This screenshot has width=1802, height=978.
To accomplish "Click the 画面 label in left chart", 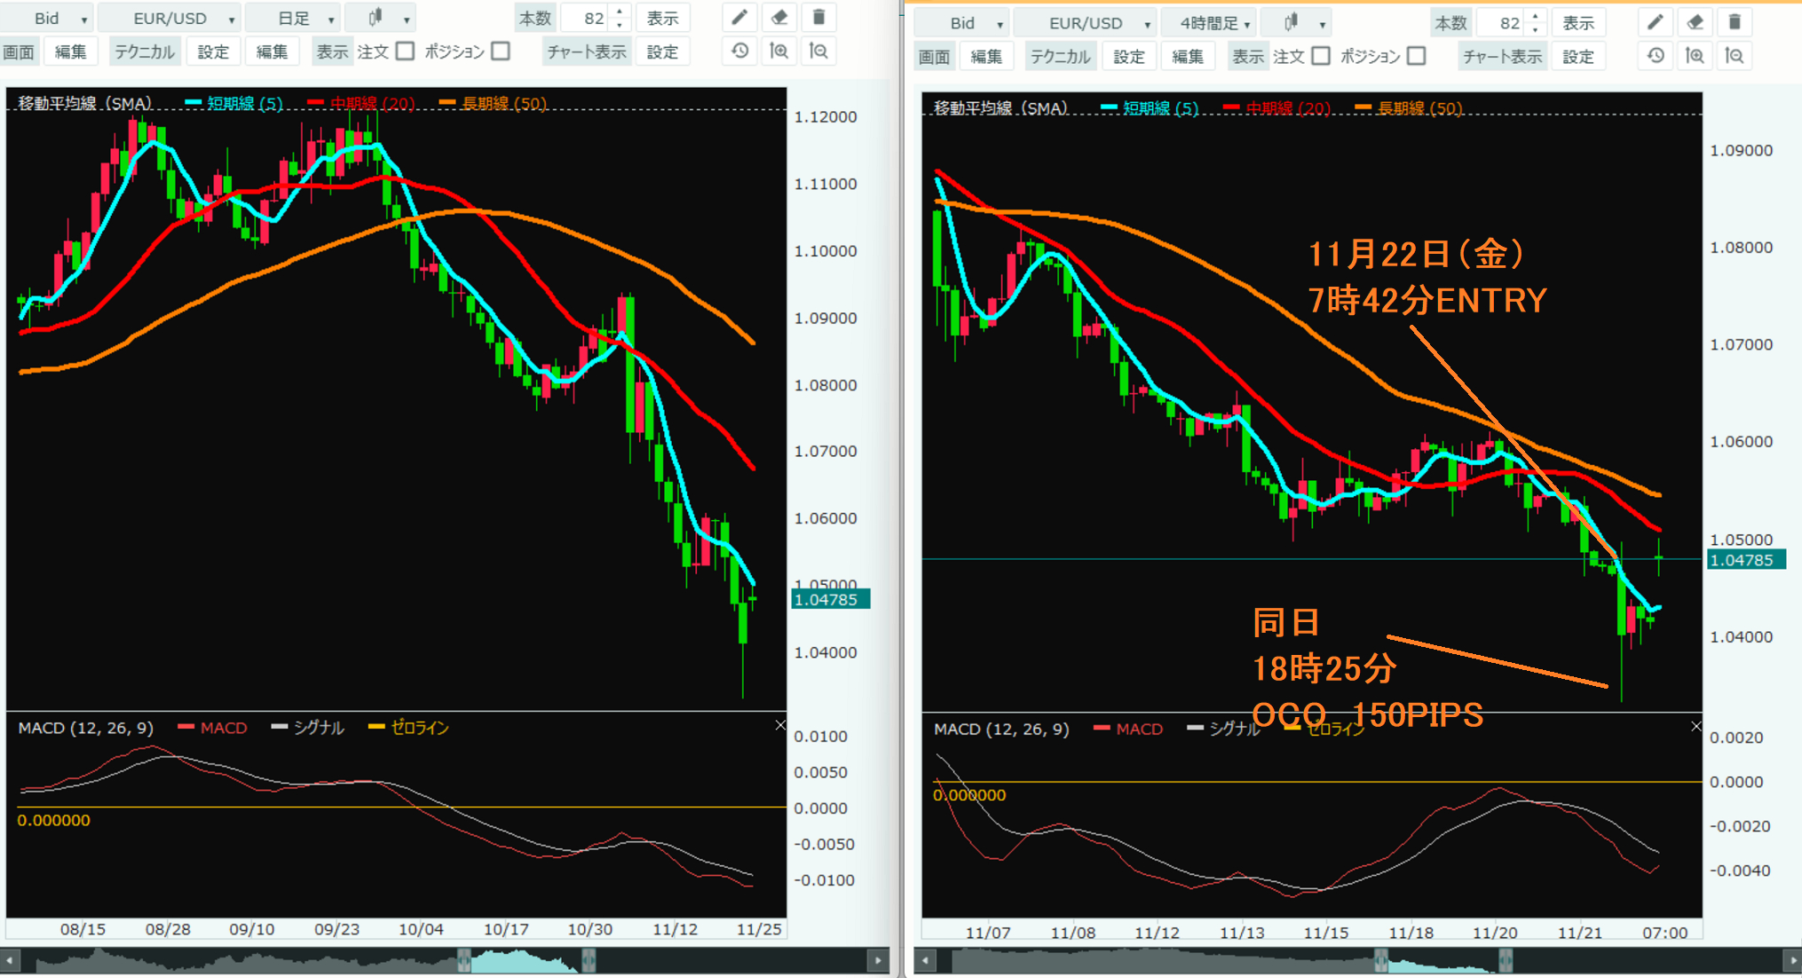I will pos(19,51).
